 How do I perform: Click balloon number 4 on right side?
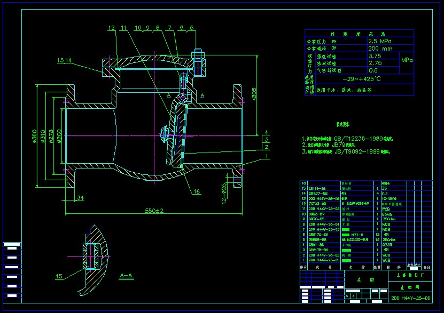[x=267, y=132]
